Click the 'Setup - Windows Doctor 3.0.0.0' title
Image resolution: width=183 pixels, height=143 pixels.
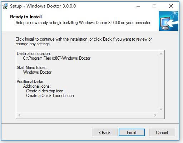[43, 6]
